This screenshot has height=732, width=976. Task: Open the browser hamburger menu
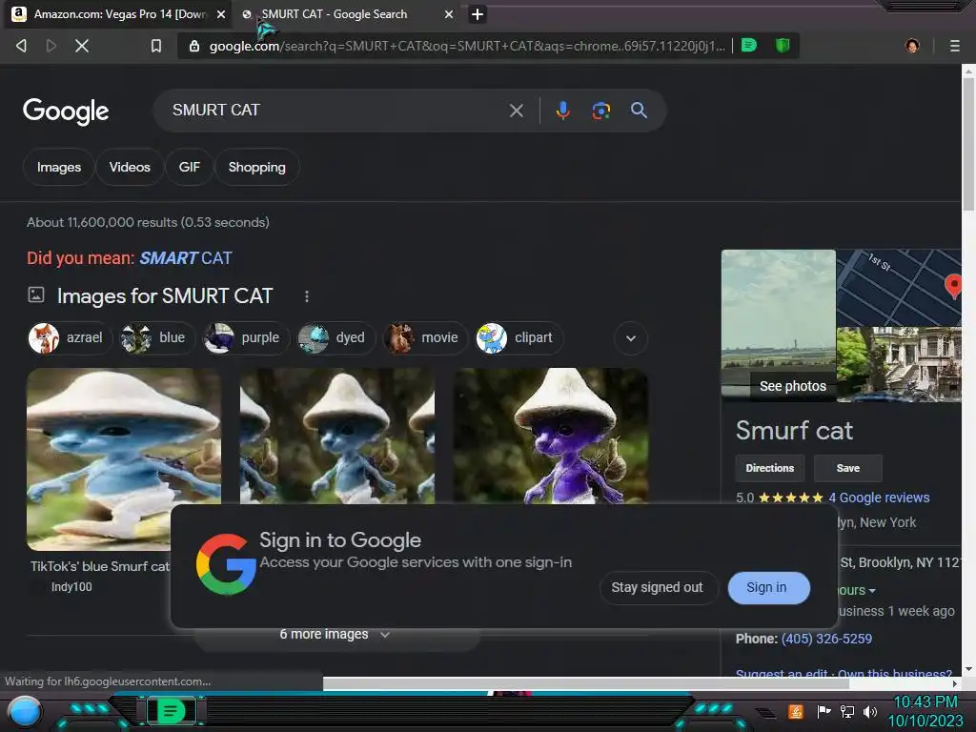955,46
